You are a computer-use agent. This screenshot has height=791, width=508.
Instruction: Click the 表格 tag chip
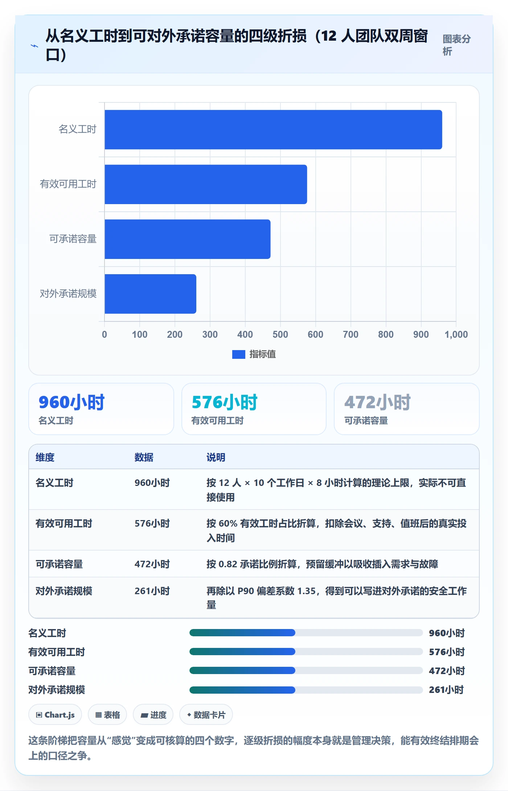coord(107,715)
